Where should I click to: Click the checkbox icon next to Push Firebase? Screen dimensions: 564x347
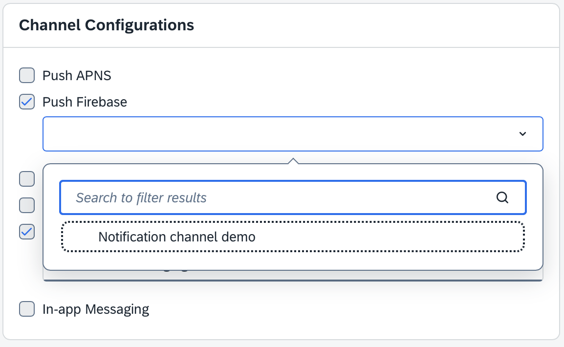point(27,102)
